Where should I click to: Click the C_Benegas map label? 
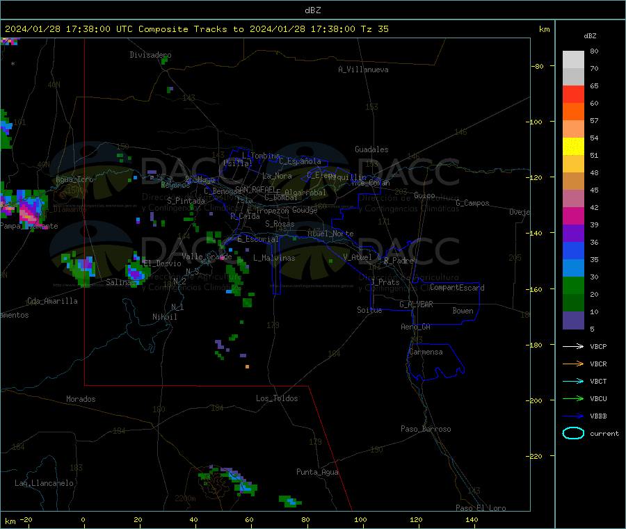[x=223, y=191]
